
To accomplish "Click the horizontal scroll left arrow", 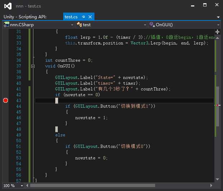I will pyautogui.click(x=27, y=186).
